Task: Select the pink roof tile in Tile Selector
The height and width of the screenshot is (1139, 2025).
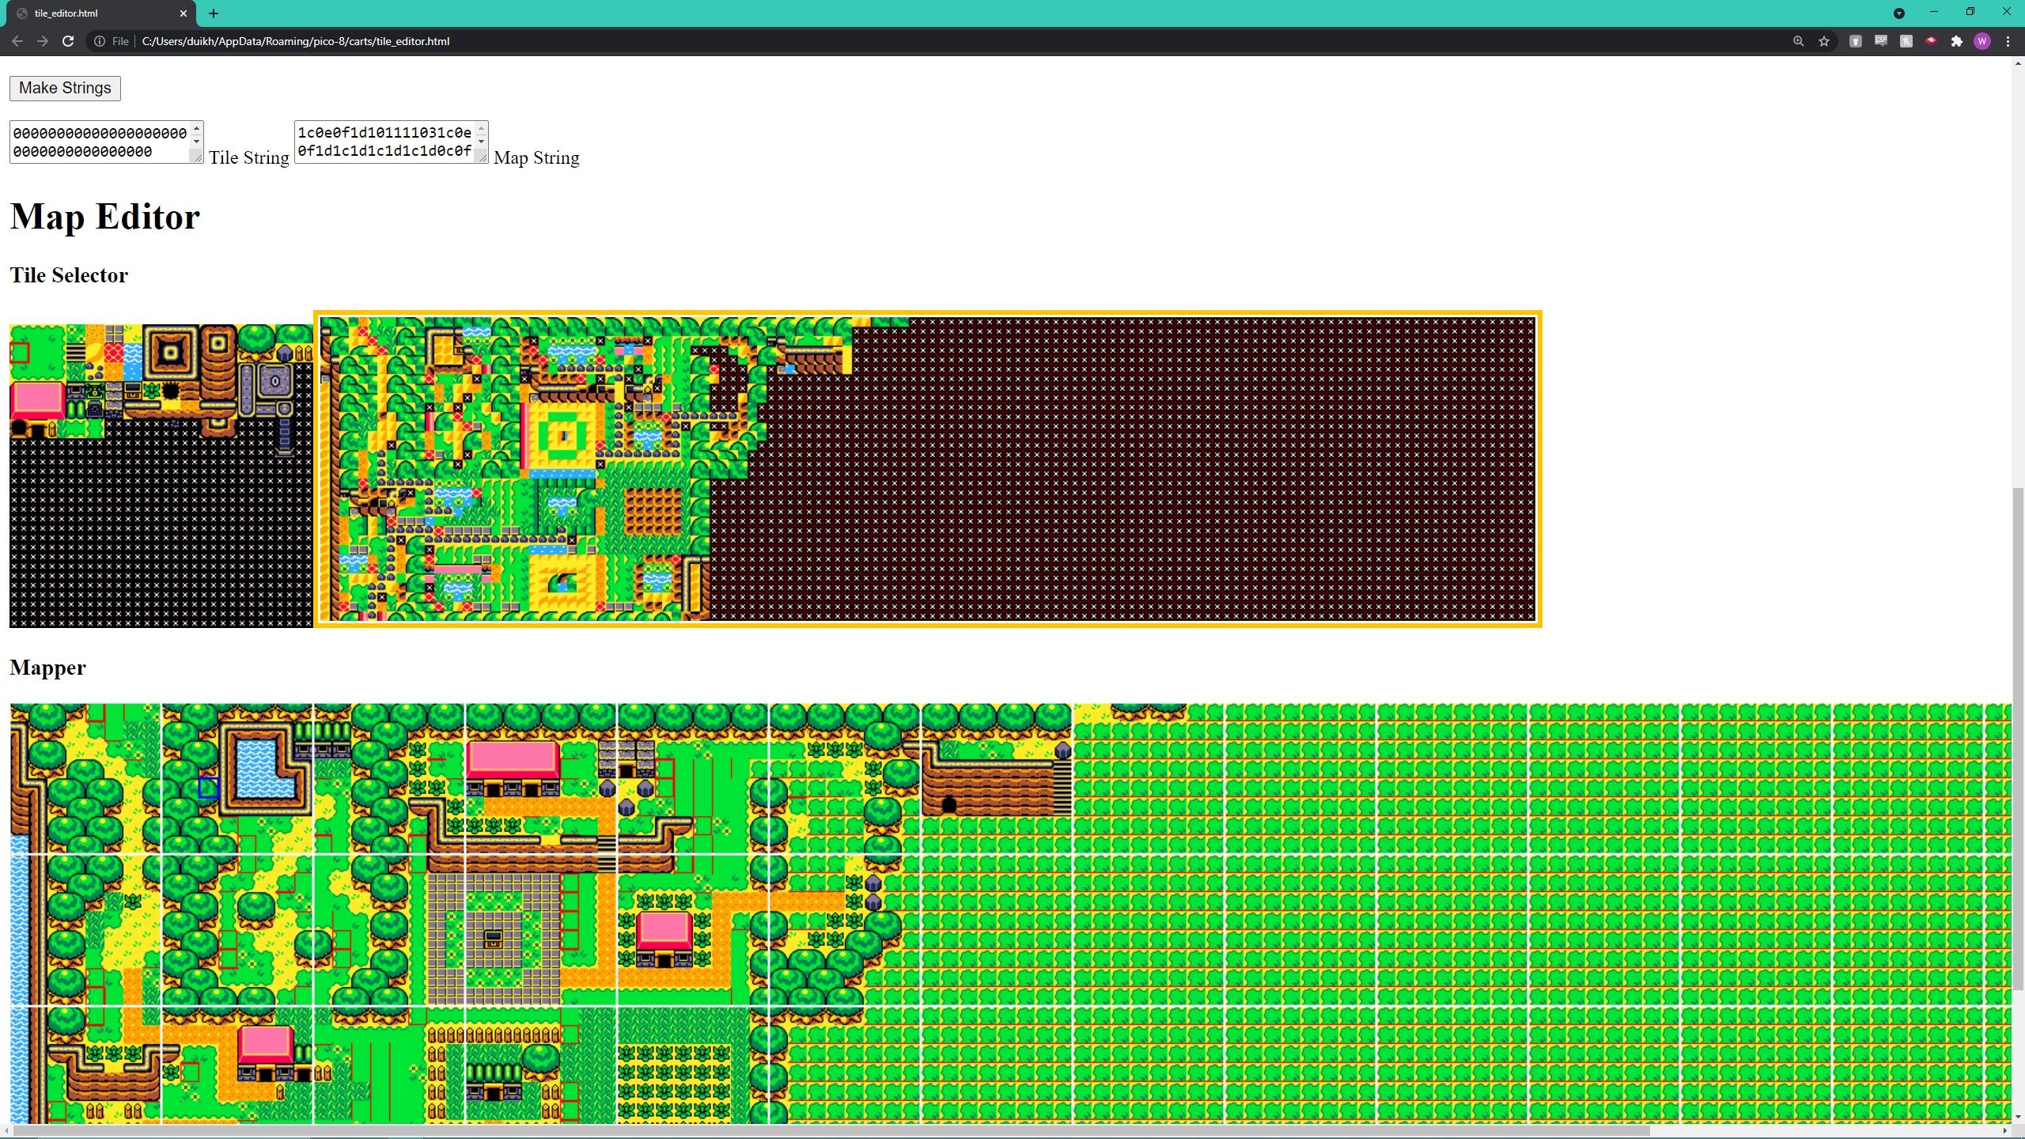Action: click(x=38, y=400)
